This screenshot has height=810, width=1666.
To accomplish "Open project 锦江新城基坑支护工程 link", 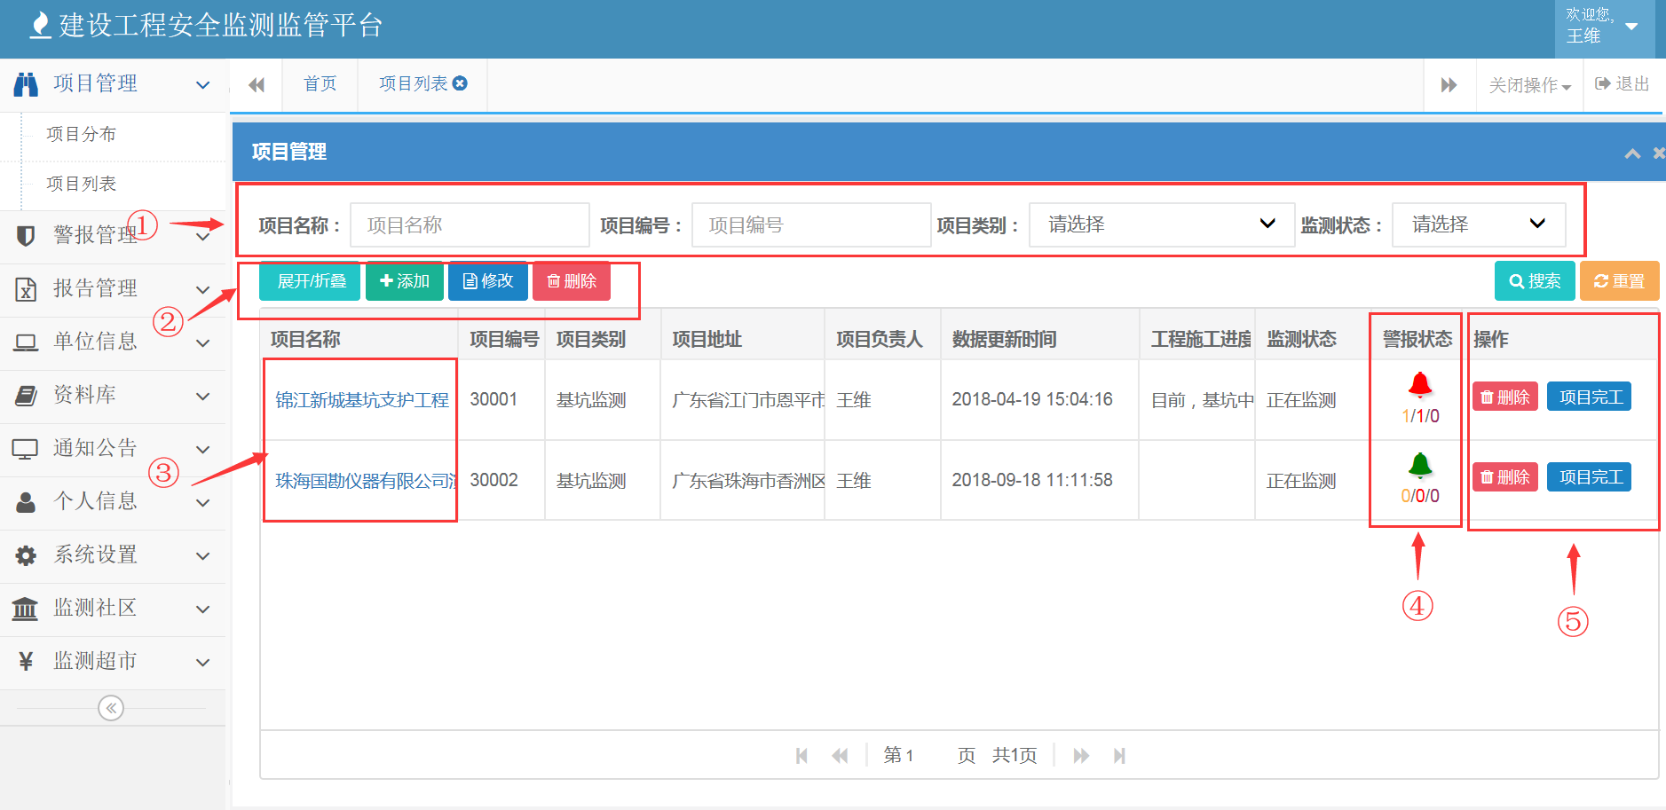I will 360,399.
